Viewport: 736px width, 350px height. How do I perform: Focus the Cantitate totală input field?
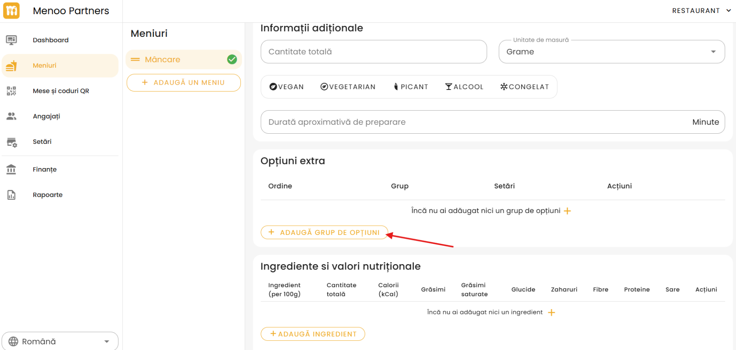[x=373, y=52]
